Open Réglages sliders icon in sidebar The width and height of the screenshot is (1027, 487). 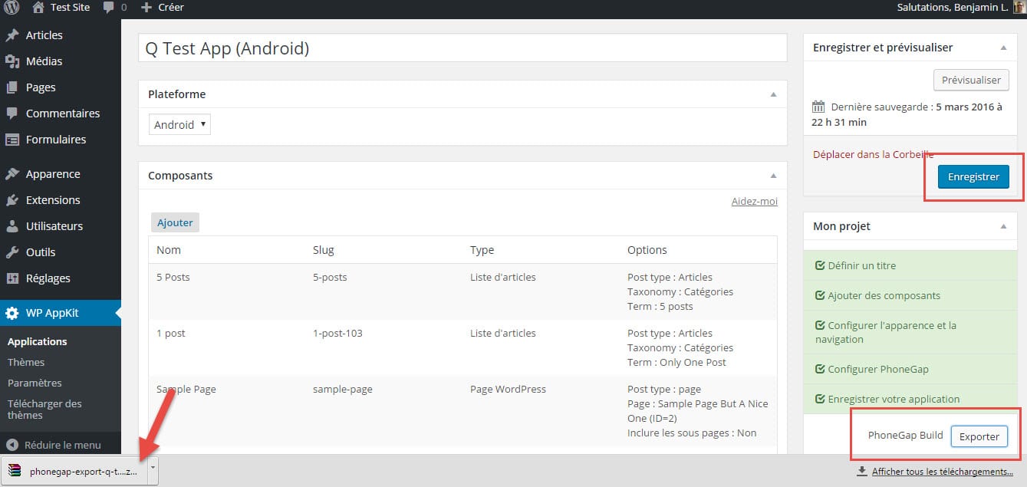(x=12, y=278)
